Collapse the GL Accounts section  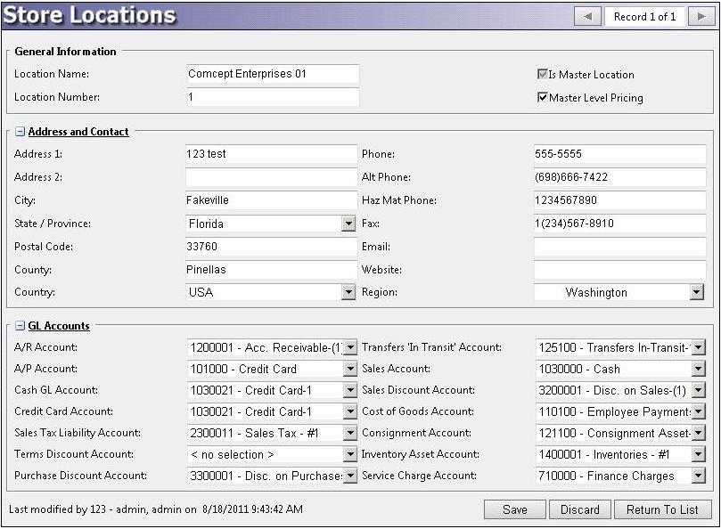click(20, 326)
